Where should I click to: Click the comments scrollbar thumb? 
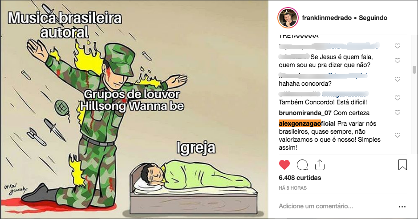[414, 70]
